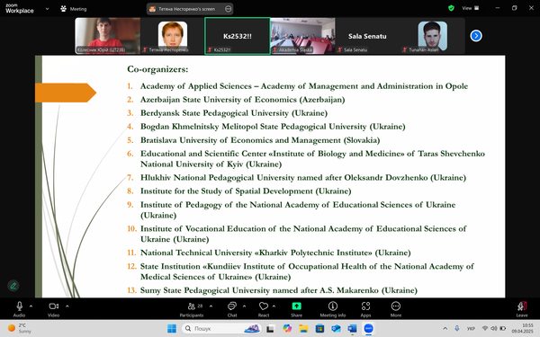Image resolution: width=540 pixels, height=337 pixels.
Task: Select Ks2532!! participant tile
Action: coord(238,36)
